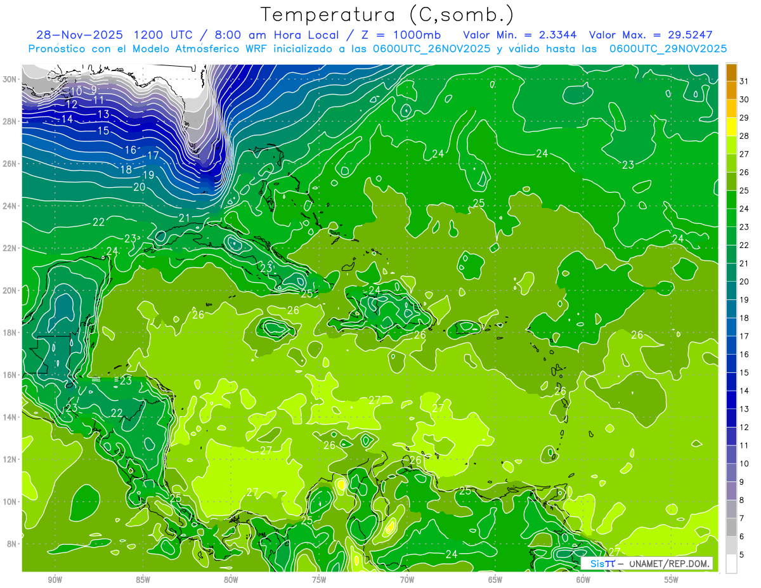Image resolution: width=761 pixels, height=588 pixels.
Task: Click the '75W' longitude axis label
Action: click(319, 580)
